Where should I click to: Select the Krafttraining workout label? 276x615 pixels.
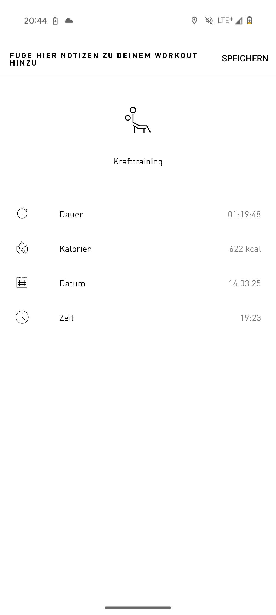(x=138, y=161)
